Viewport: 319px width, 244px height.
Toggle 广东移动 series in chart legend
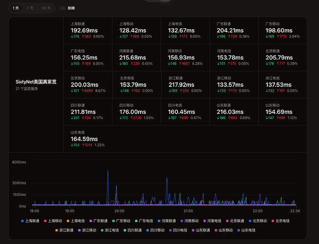click(x=121, y=221)
